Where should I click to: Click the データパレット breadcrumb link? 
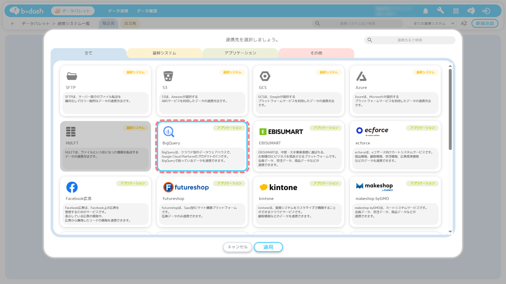[36, 23]
